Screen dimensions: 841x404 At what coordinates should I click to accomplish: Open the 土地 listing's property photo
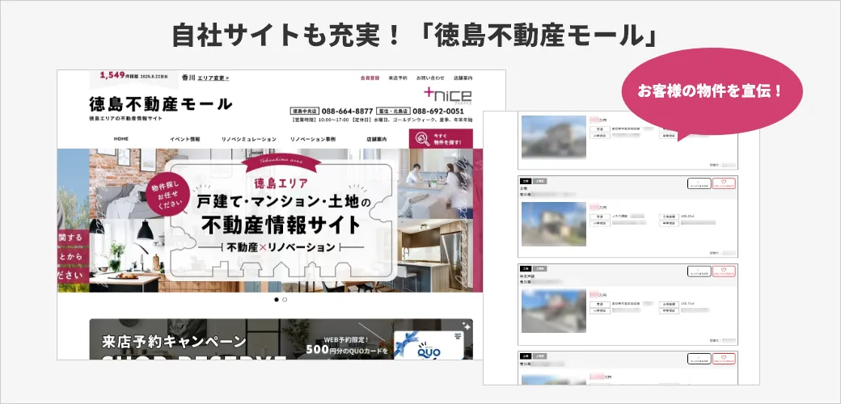(x=553, y=224)
